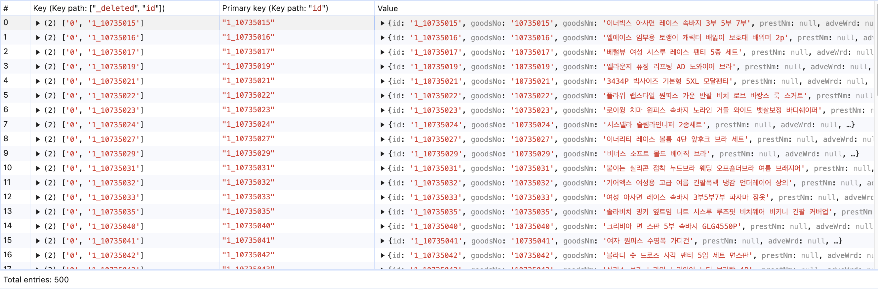The image size is (878, 289).
Task: Expand key triangle for '1_10735019'
Action: click(38, 67)
